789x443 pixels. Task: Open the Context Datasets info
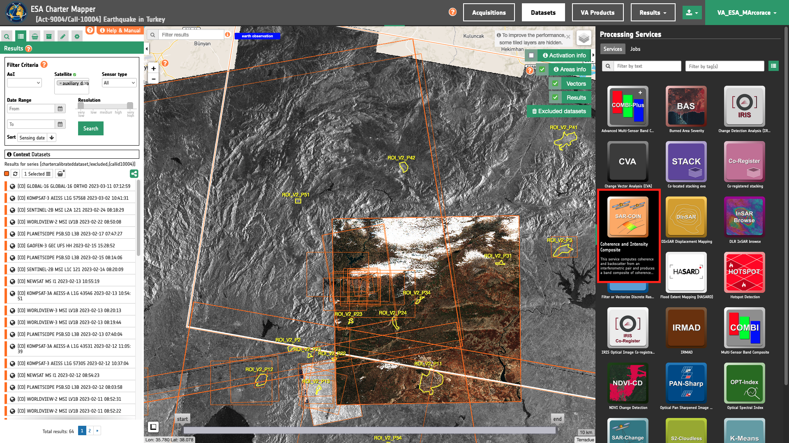coord(72,154)
